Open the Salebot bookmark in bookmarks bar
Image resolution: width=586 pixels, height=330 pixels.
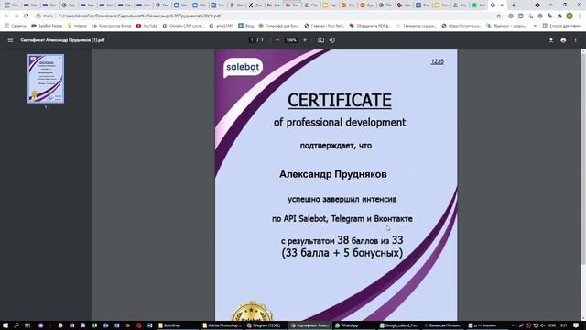[47, 26]
